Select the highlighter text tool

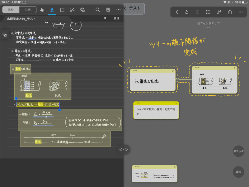coord(52,10)
